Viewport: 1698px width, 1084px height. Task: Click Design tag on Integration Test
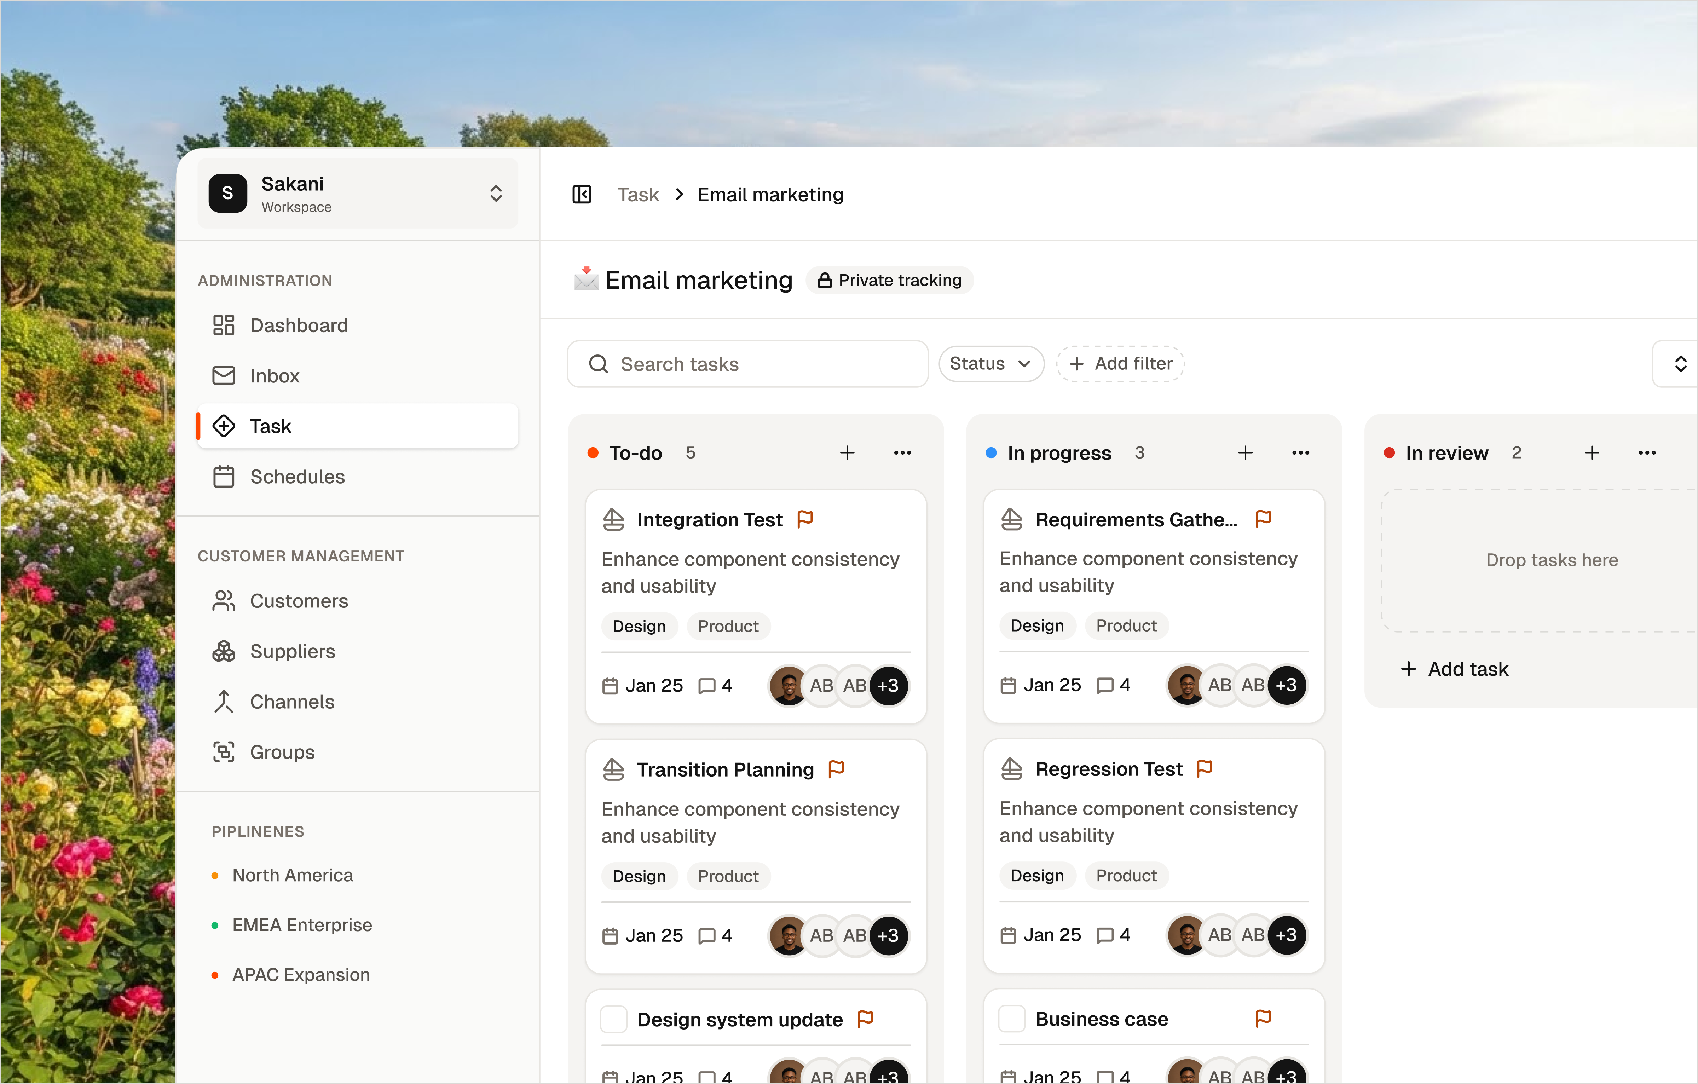click(x=639, y=626)
